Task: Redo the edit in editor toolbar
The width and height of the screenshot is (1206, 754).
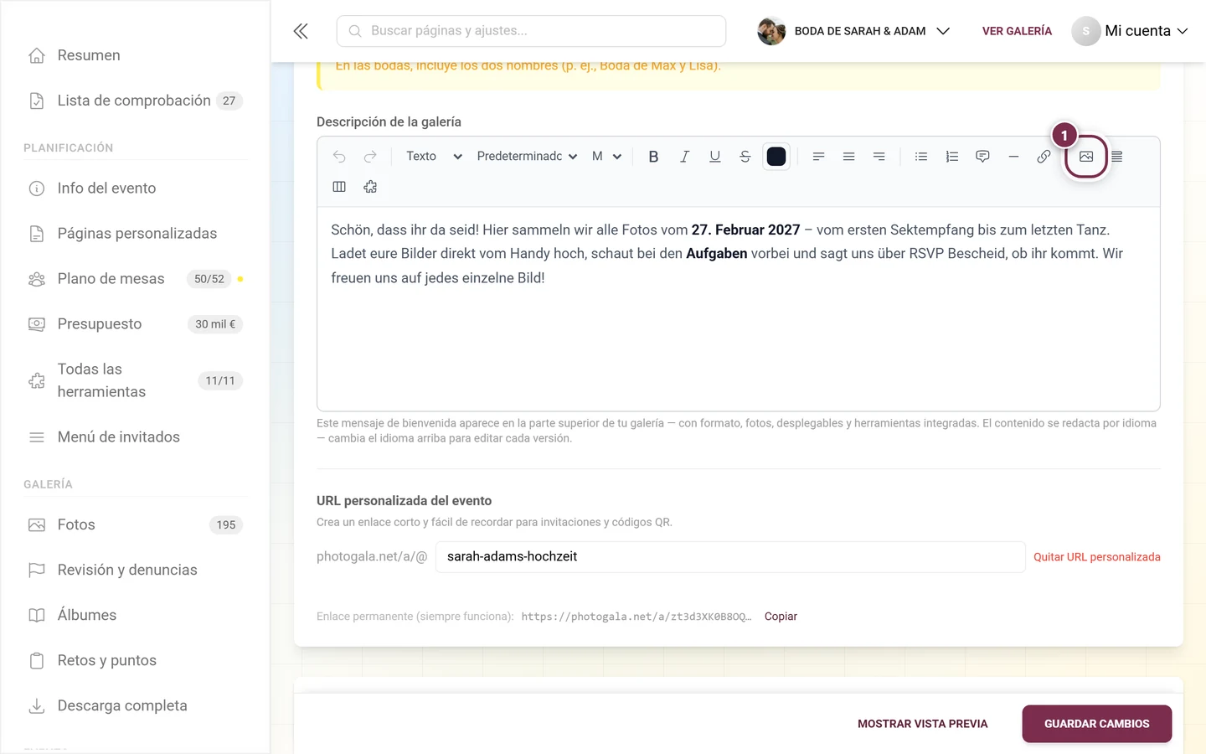Action: [x=370, y=157]
